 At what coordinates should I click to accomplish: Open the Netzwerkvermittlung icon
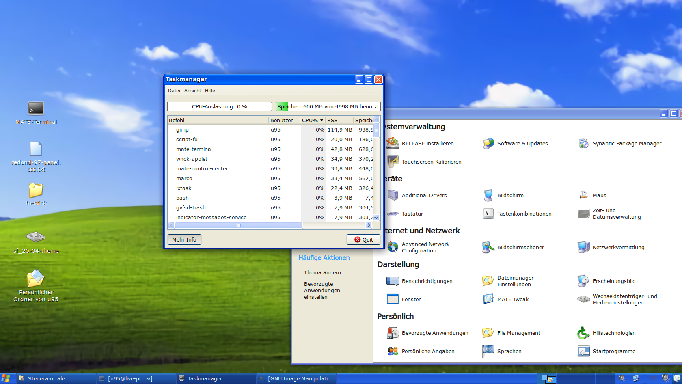click(x=584, y=247)
